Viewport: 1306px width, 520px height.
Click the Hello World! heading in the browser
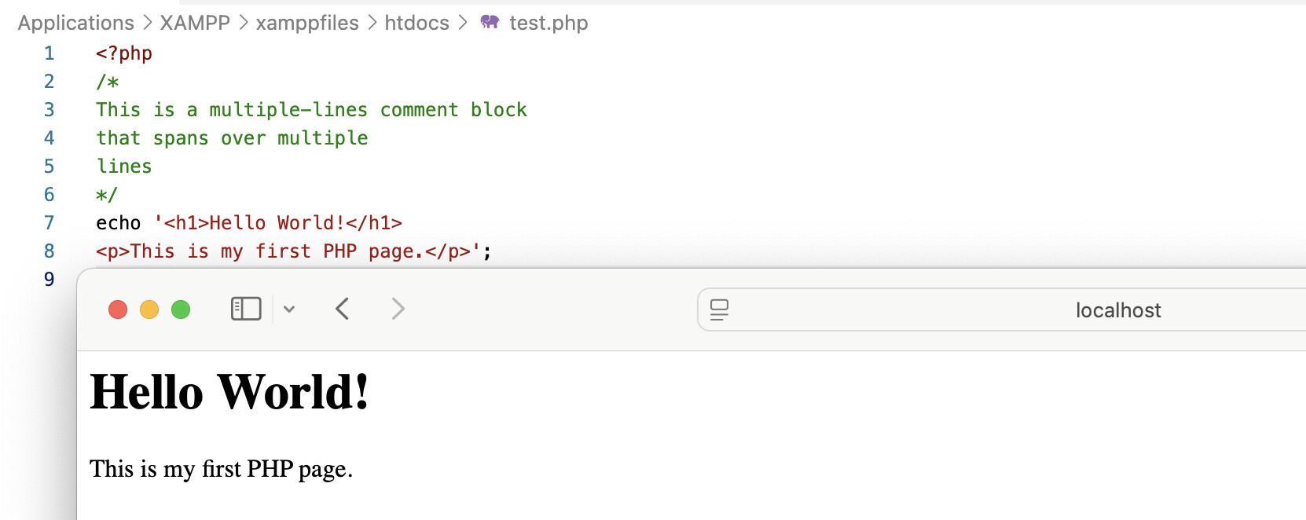(229, 391)
